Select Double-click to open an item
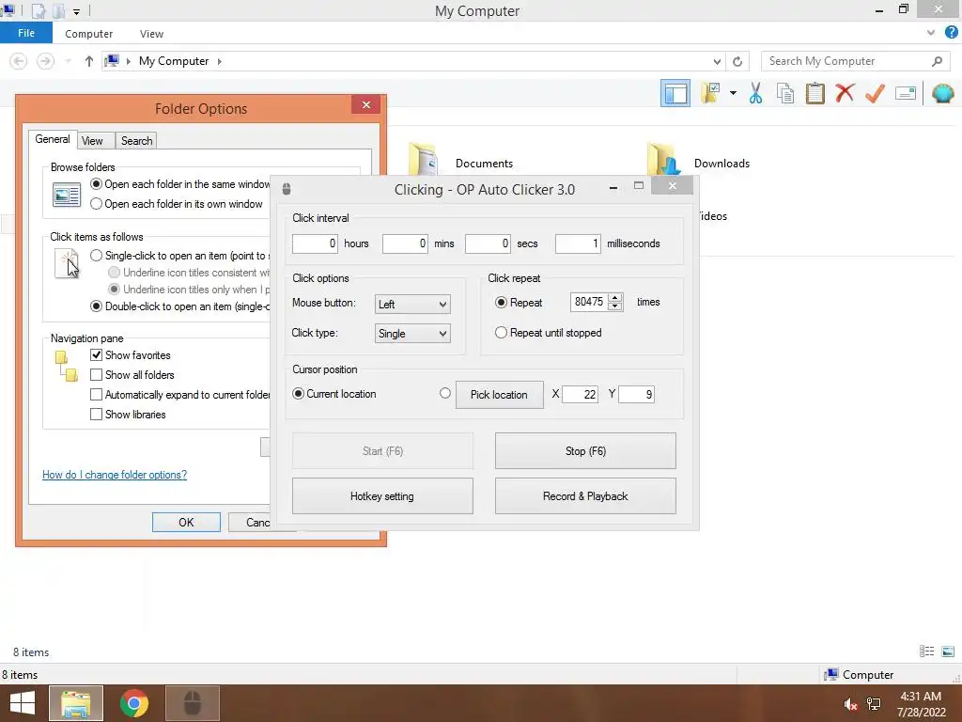This screenshot has width=962, height=722. coord(97,306)
